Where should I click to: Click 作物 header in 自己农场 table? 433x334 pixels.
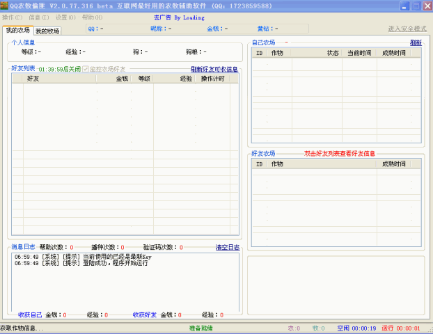tap(278, 53)
